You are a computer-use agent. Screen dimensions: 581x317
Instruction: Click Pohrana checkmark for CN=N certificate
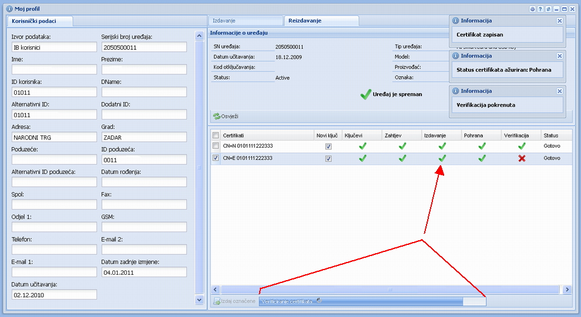(x=482, y=146)
